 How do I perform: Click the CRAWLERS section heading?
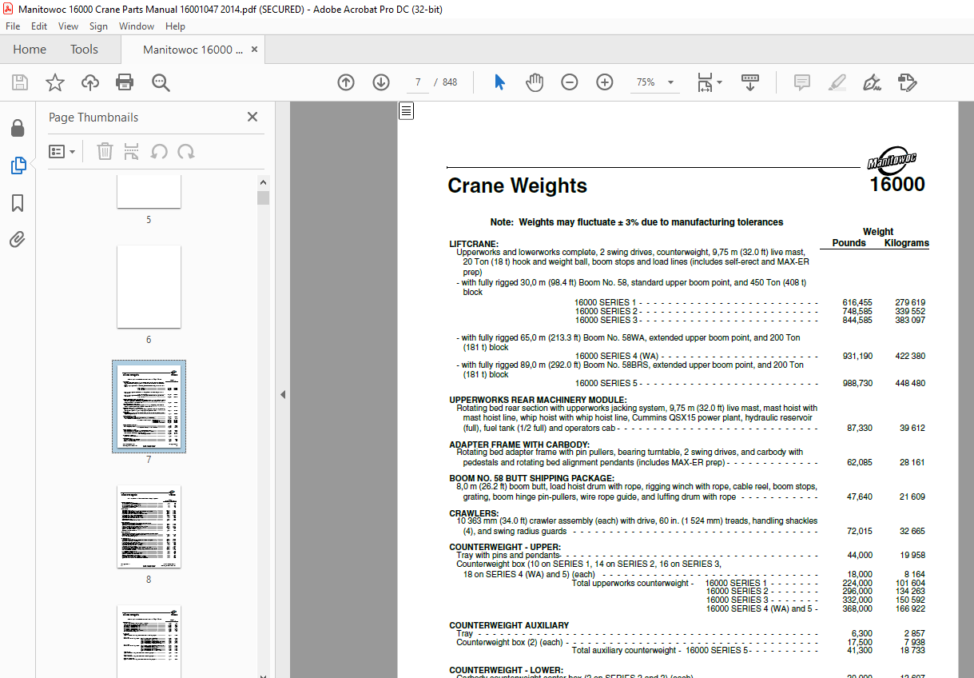point(474,513)
